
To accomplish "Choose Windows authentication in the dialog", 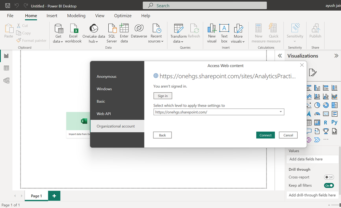I will [117, 89].
